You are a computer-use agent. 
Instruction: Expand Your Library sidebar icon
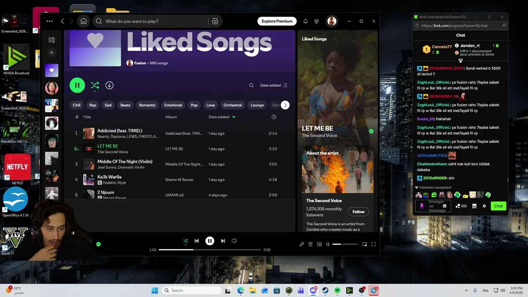point(52,40)
